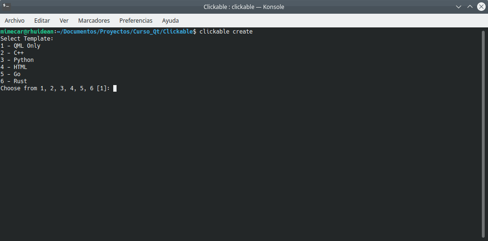Screen dimensions: 488x241
Task: Click the '5 - Go' line
Action: coord(10,74)
